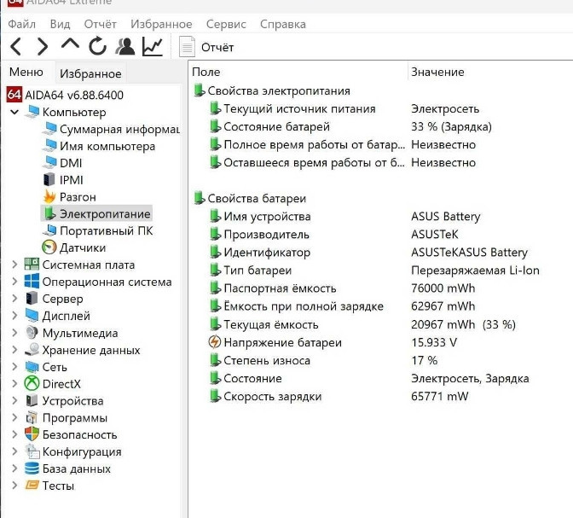This screenshot has height=518, width=573.
Task: Collapse the Компьютер tree node
Action: (14, 112)
